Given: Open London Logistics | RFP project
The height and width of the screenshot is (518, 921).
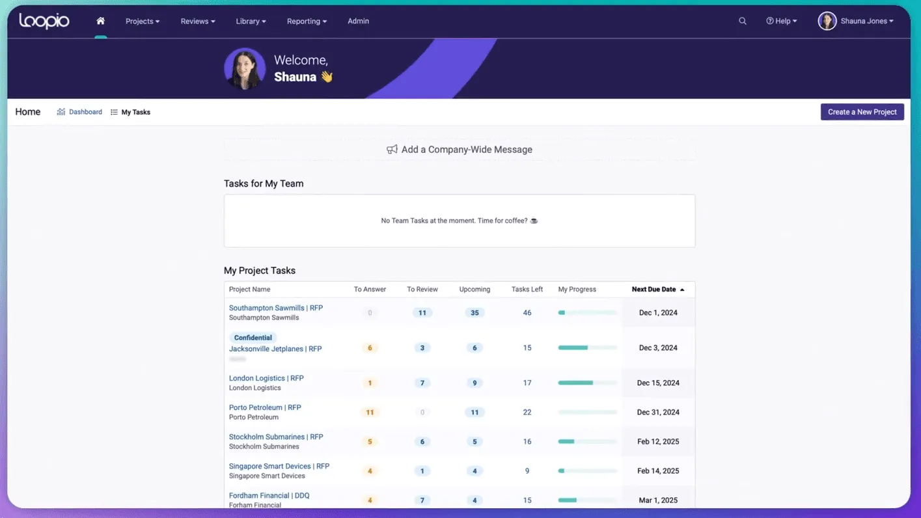Looking at the screenshot, I should click(266, 378).
